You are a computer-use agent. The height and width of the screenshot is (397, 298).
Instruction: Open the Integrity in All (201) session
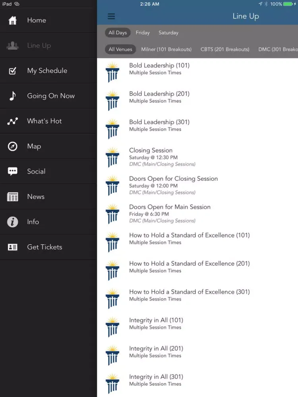click(197, 356)
